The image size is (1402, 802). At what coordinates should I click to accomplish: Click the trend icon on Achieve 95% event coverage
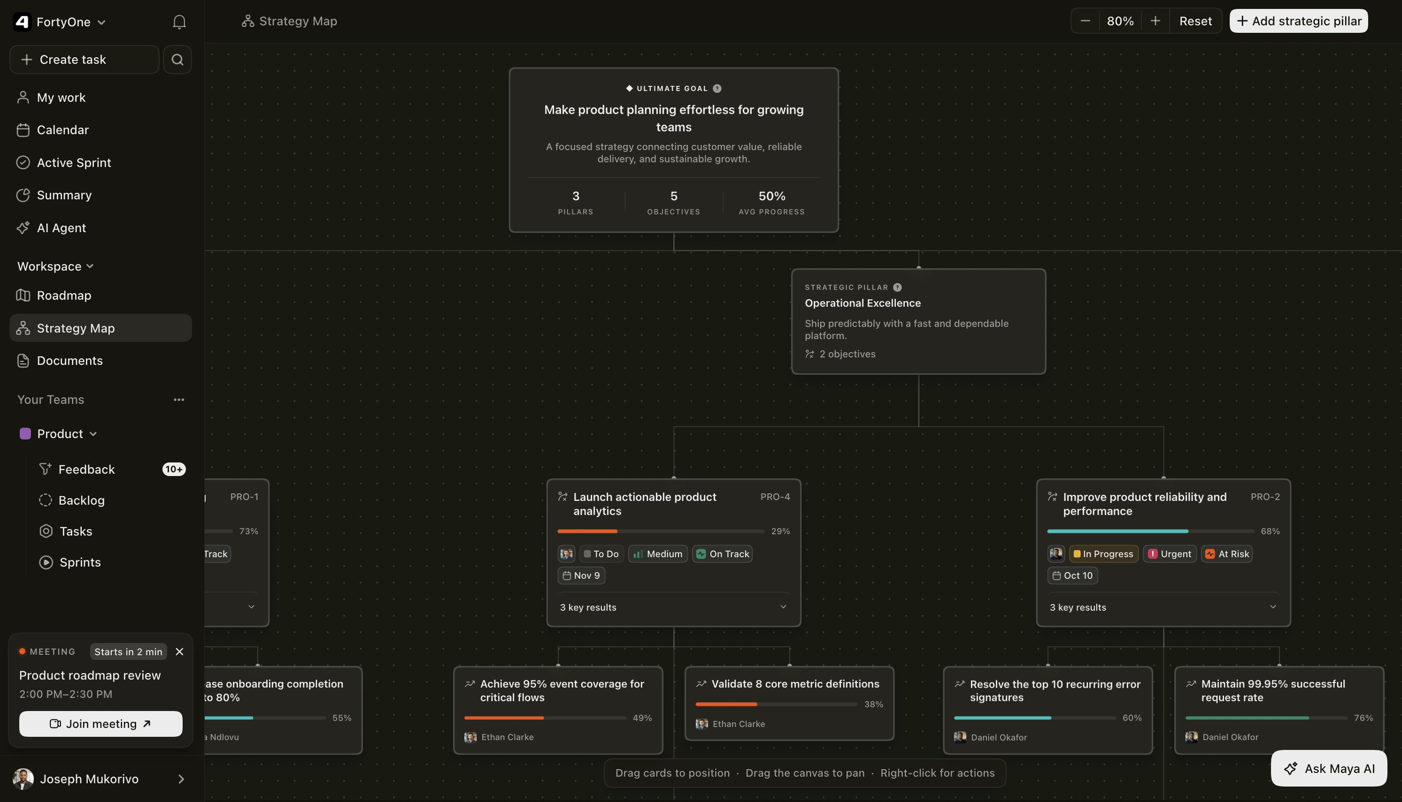pos(470,683)
